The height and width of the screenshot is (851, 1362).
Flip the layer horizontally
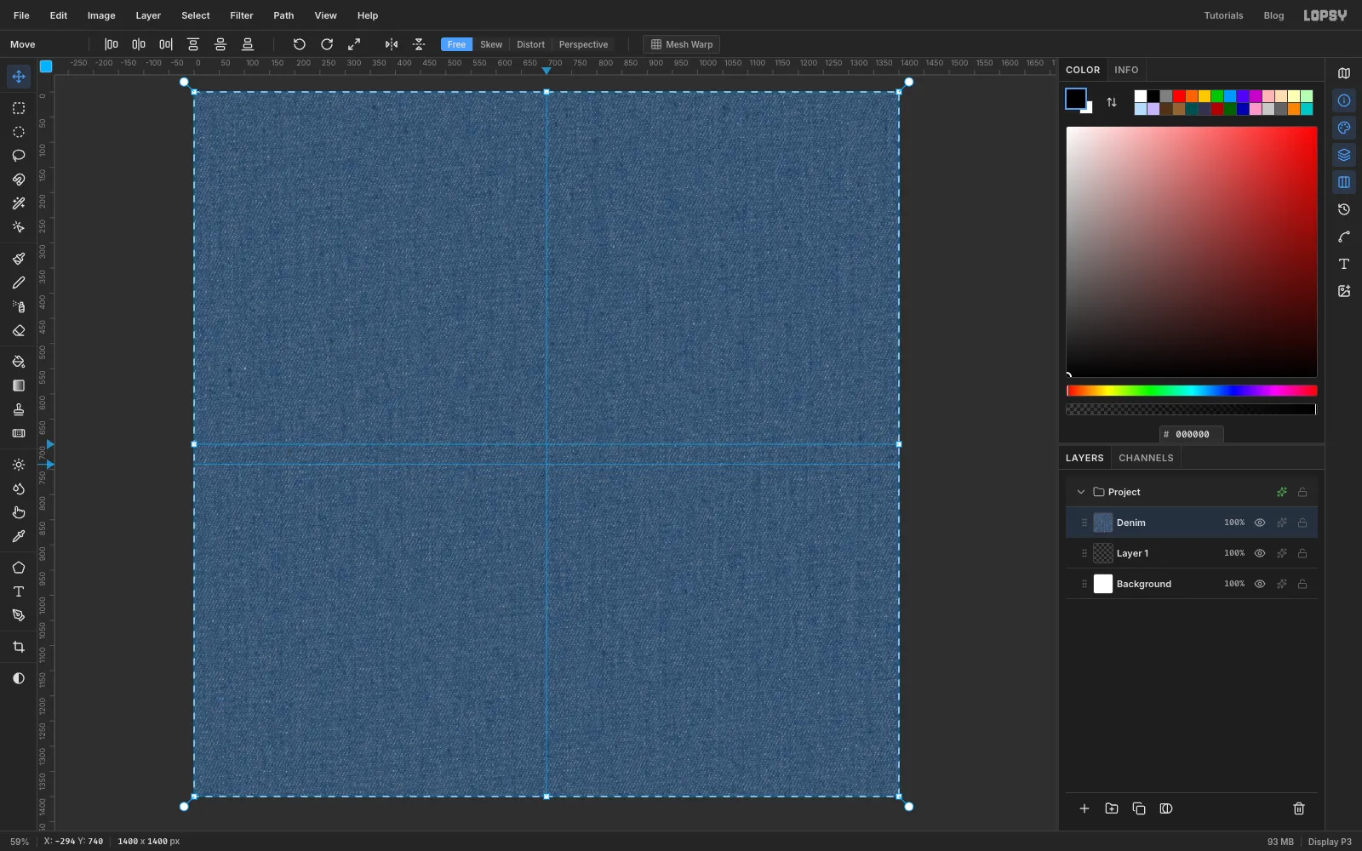[392, 44]
